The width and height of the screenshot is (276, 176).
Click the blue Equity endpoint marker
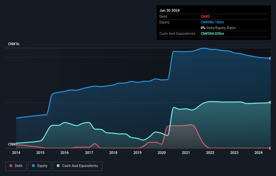pyautogui.click(x=270, y=58)
